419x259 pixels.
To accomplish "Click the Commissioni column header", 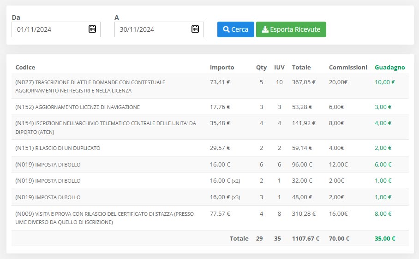I will 348,67.
